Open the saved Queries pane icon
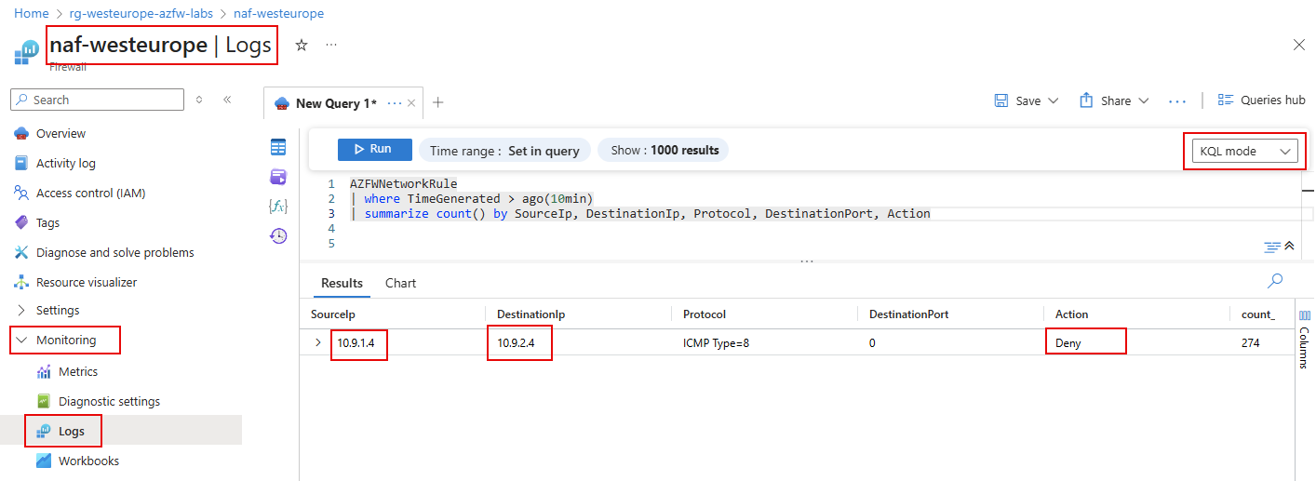This screenshot has width=1316, height=481. [278, 177]
